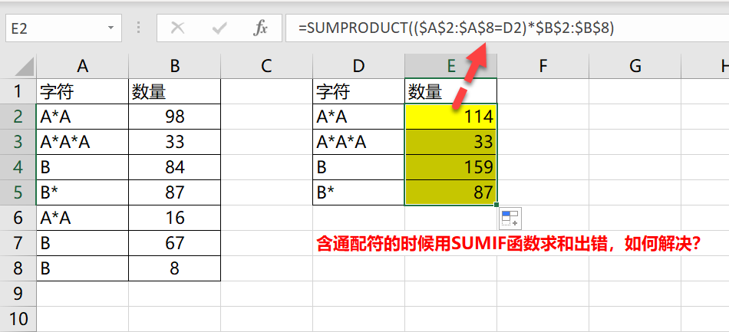This screenshot has height=332, width=729.
Task: Select cell D5 containing B*
Action: click(x=358, y=192)
